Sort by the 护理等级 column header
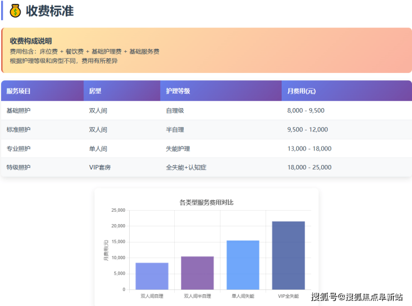 coord(178,91)
